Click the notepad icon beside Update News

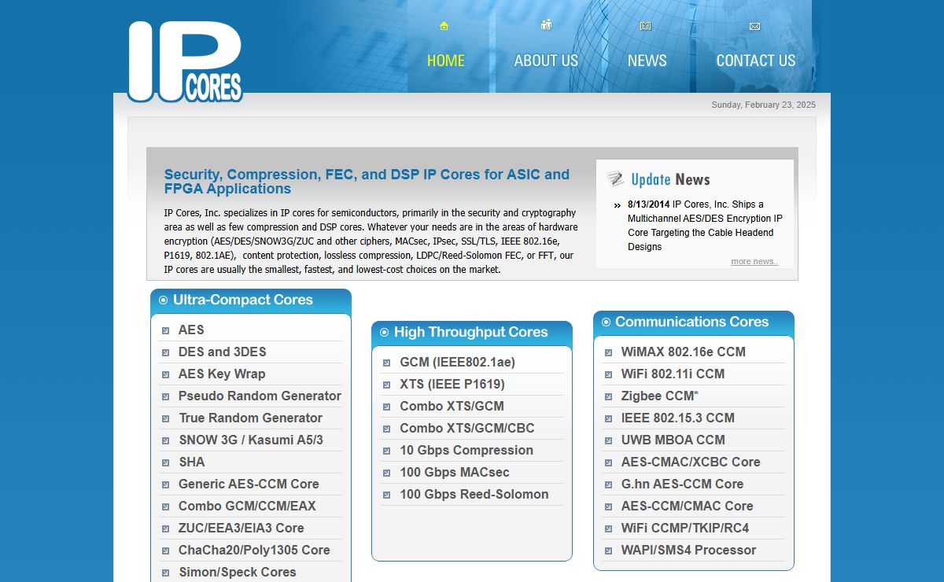[616, 179]
